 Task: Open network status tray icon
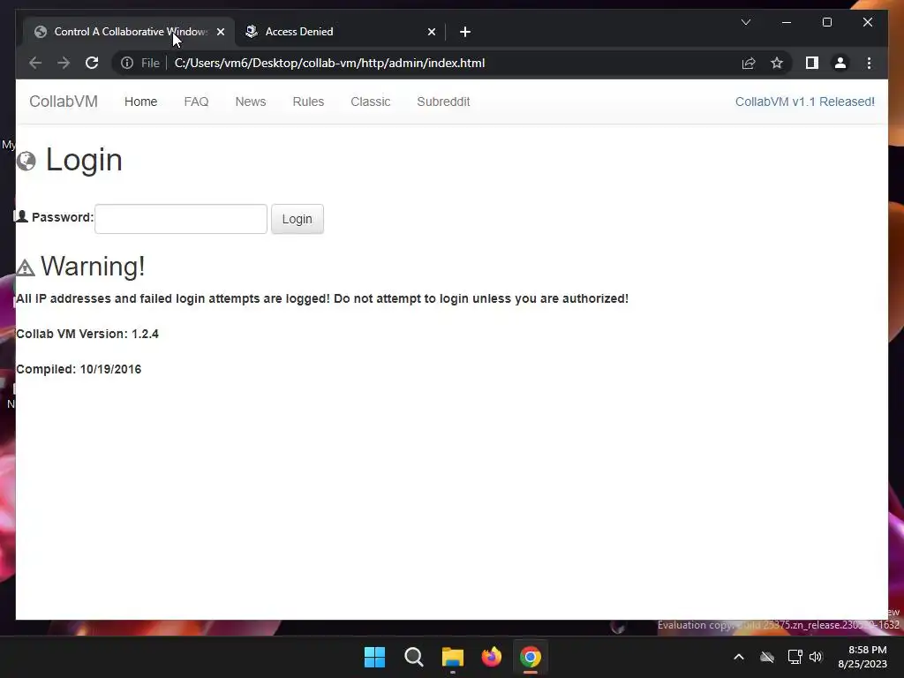(x=795, y=657)
